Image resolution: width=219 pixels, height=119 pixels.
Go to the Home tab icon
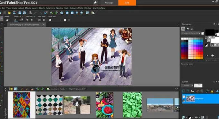[95, 3]
